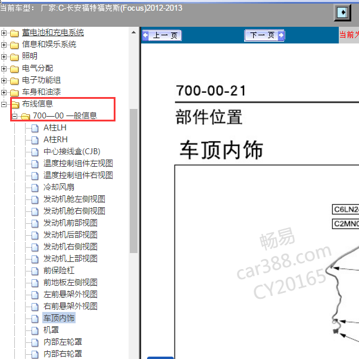Select the 布线信息 folder label
The image size is (359, 359).
[x=38, y=104]
